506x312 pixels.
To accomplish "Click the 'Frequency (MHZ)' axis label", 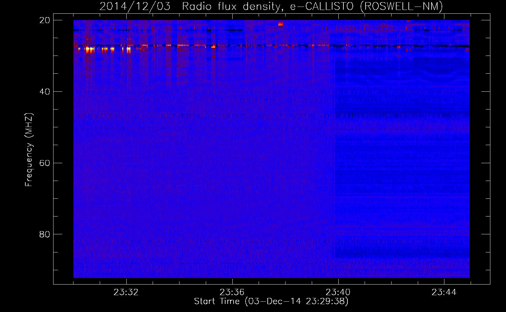I will pos(28,150).
